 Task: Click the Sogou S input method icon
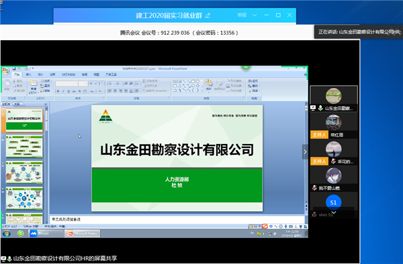pos(265,226)
